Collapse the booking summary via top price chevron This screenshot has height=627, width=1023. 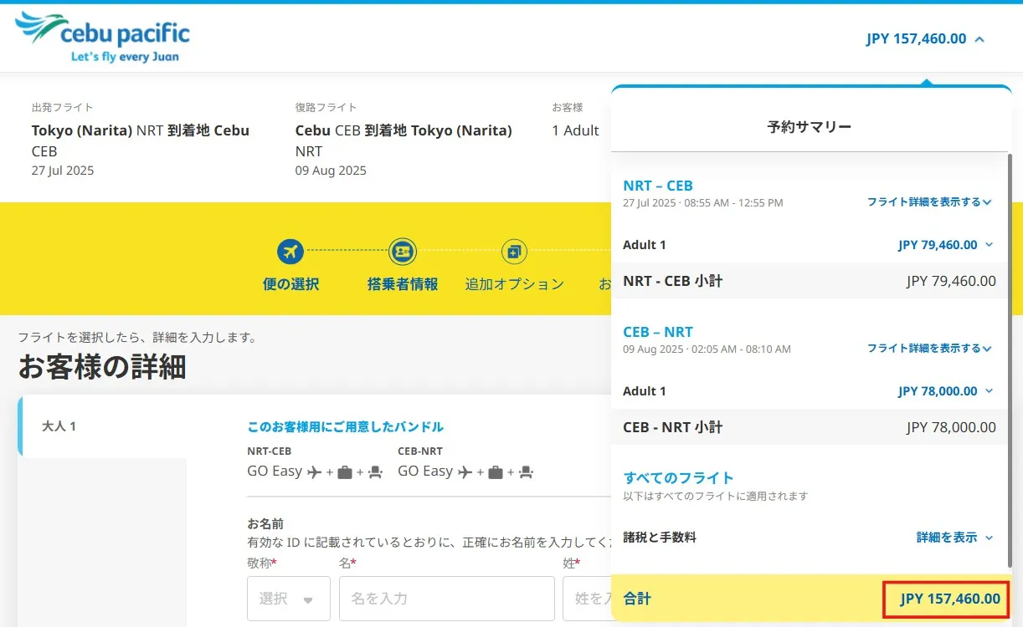coord(979,38)
